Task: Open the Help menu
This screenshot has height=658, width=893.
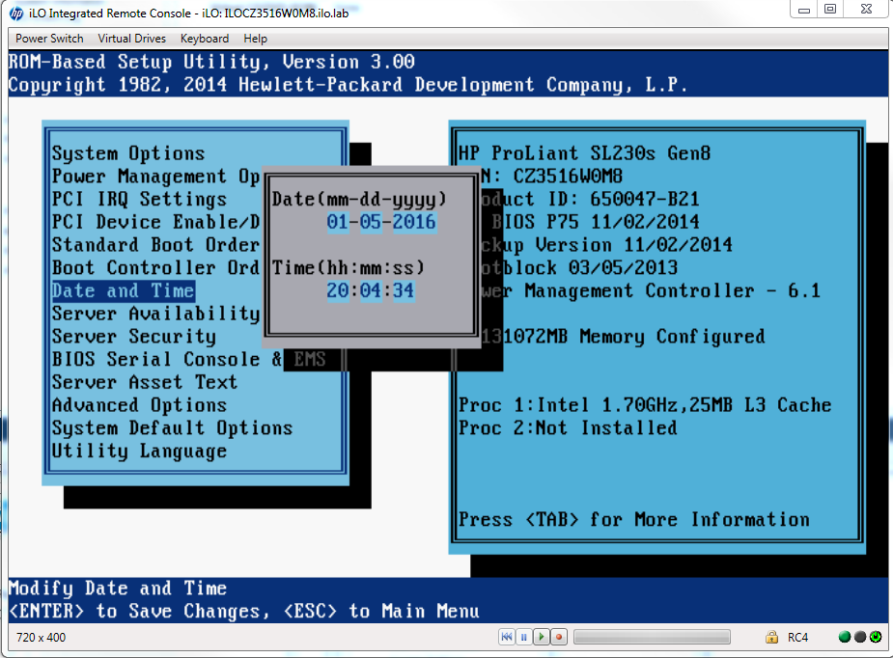Action: pyautogui.click(x=255, y=39)
